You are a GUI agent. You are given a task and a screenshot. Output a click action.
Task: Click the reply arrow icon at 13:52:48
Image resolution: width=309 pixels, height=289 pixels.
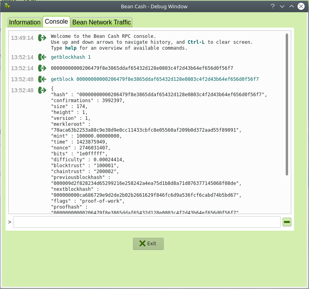pos(42,90)
